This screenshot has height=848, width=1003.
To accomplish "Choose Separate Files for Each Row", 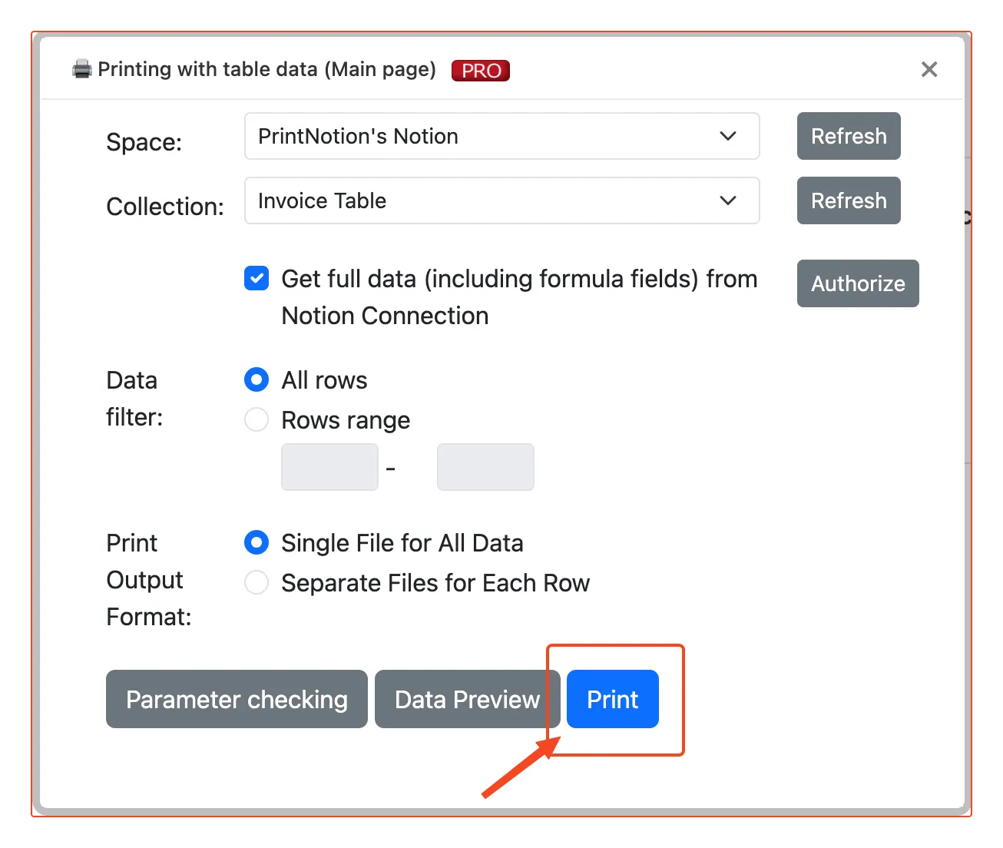I will click(x=257, y=583).
